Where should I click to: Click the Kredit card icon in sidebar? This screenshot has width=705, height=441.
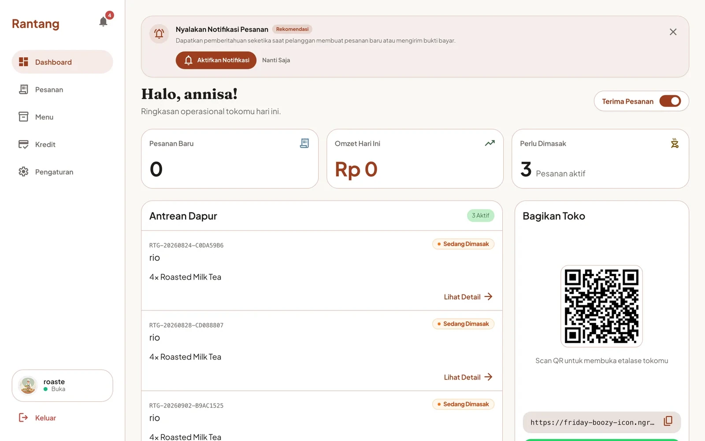click(23, 144)
